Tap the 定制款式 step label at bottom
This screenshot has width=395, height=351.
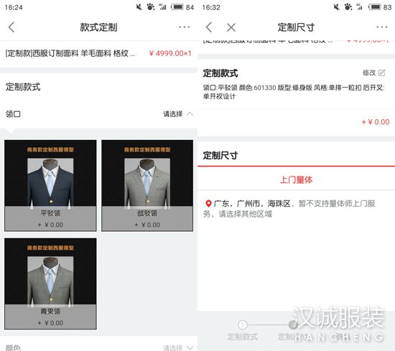pyautogui.click(x=243, y=337)
